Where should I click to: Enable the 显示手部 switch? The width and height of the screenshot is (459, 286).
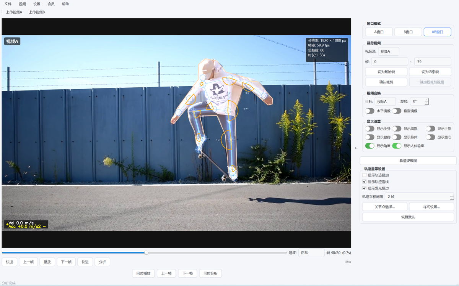[431, 129]
